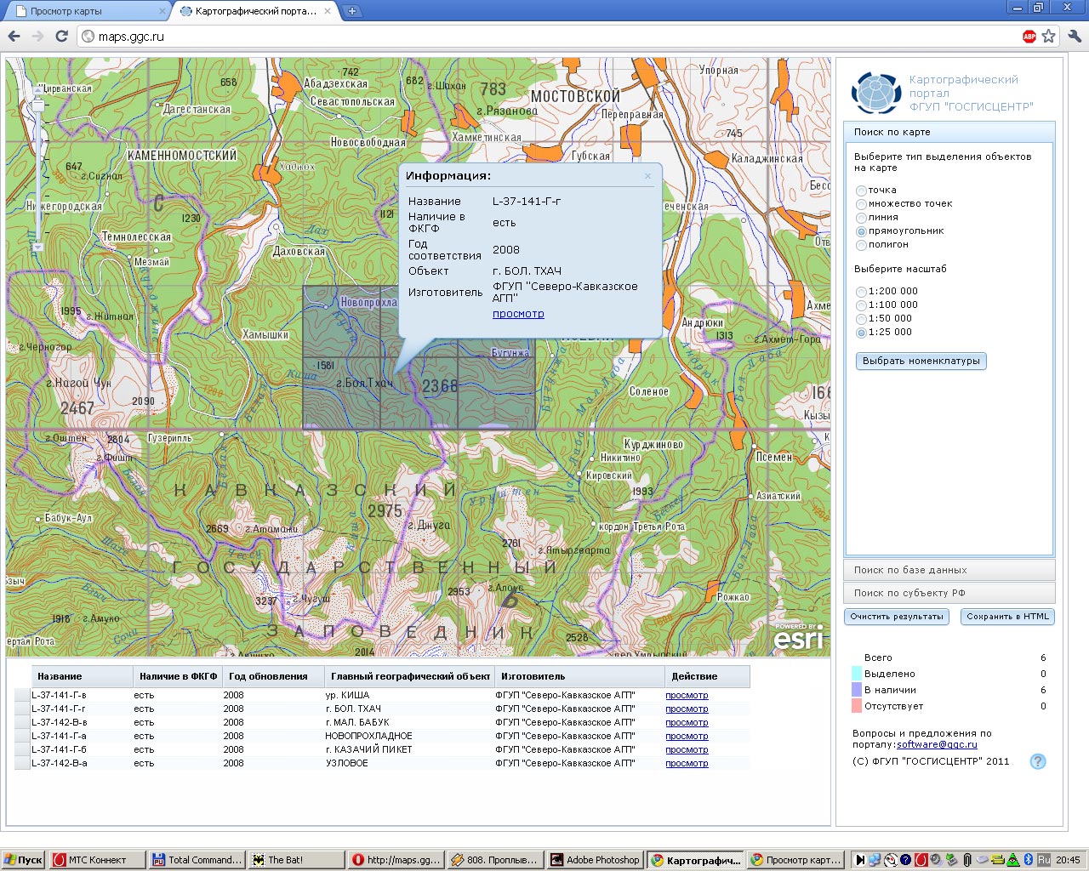This screenshot has height=871, width=1089.
Task: Click the blue help question mark icon
Action: click(x=1037, y=761)
